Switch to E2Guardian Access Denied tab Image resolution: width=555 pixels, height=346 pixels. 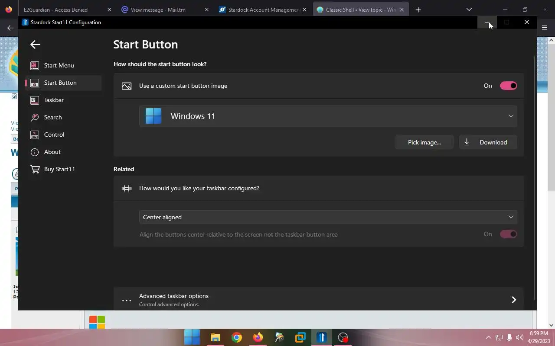pyautogui.click(x=55, y=10)
